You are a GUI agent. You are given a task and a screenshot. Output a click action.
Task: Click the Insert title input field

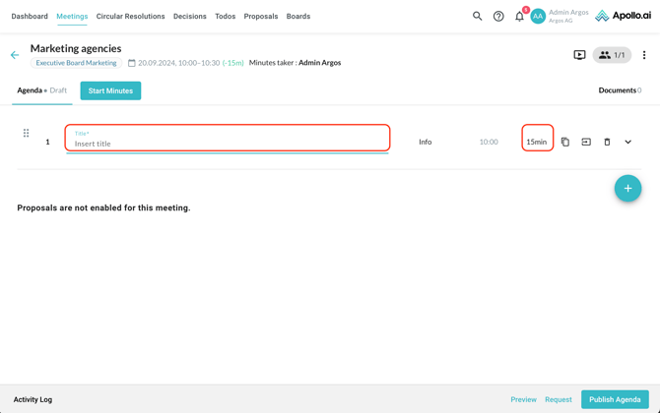click(228, 143)
